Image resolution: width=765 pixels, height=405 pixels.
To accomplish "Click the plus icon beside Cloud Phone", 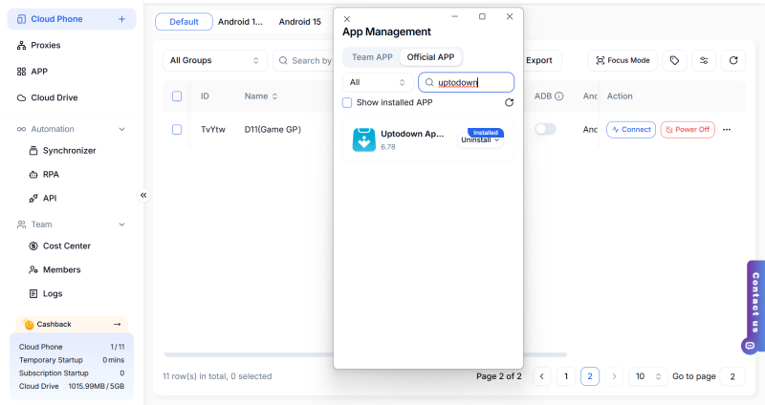I will [x=121, y=19].
